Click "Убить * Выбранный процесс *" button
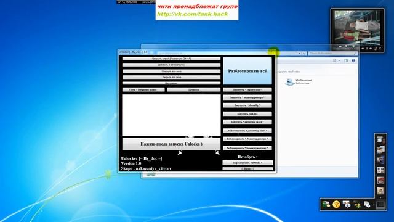 tap(143, 89)
